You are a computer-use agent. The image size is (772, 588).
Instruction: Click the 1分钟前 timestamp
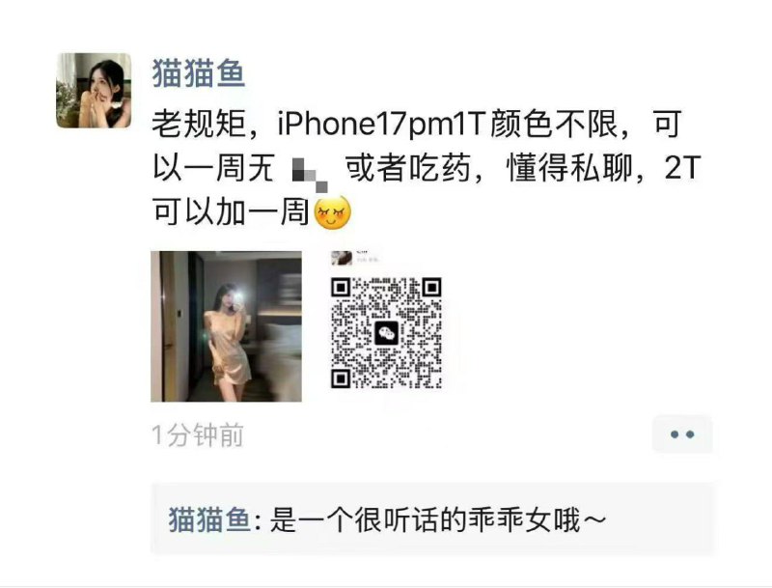pos(198,434)
